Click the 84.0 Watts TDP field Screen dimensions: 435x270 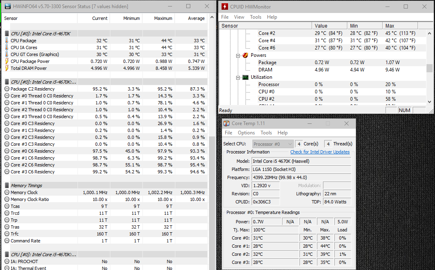pos(337,202)
